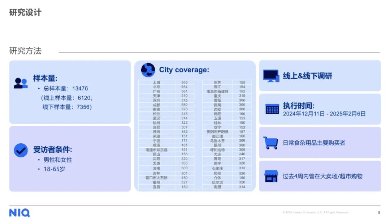Click the 东莞 city cell

coord(217,82)
